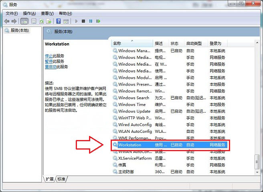Click the gear icon beside Wired AutoConfig
The height and width of the screenshot is (192, 263).
click(115, 124)
